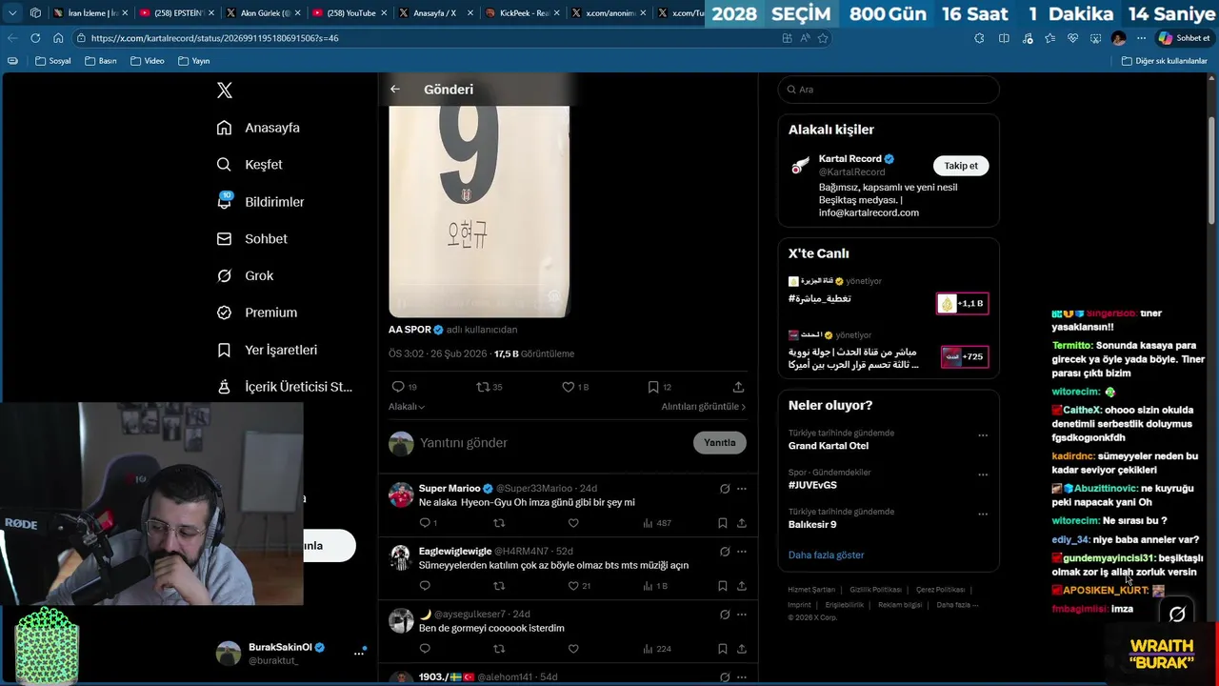Open the +1,1 B live broadcast thumbnail
Viewport: 1219px width, 686px height.
click(963, 304)
